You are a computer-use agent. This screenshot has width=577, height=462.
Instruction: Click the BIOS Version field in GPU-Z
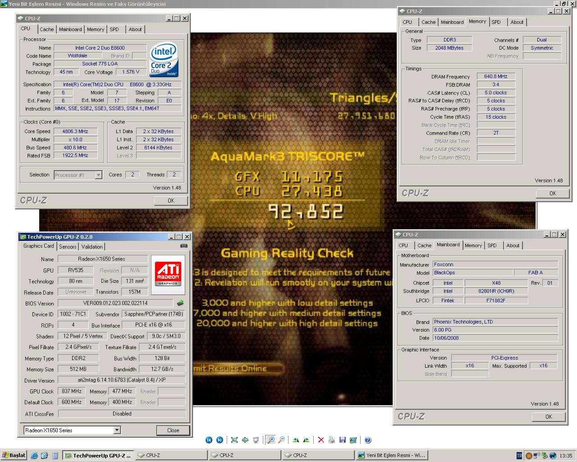115,303
